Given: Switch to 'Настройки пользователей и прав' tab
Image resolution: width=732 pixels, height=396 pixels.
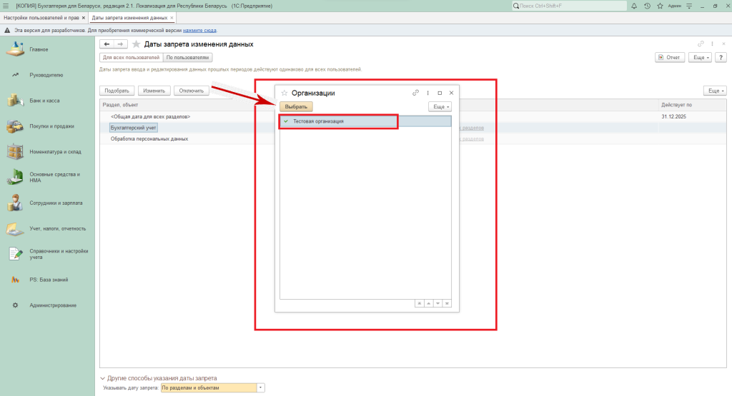Looking at the screenshot, I should 41,17.
